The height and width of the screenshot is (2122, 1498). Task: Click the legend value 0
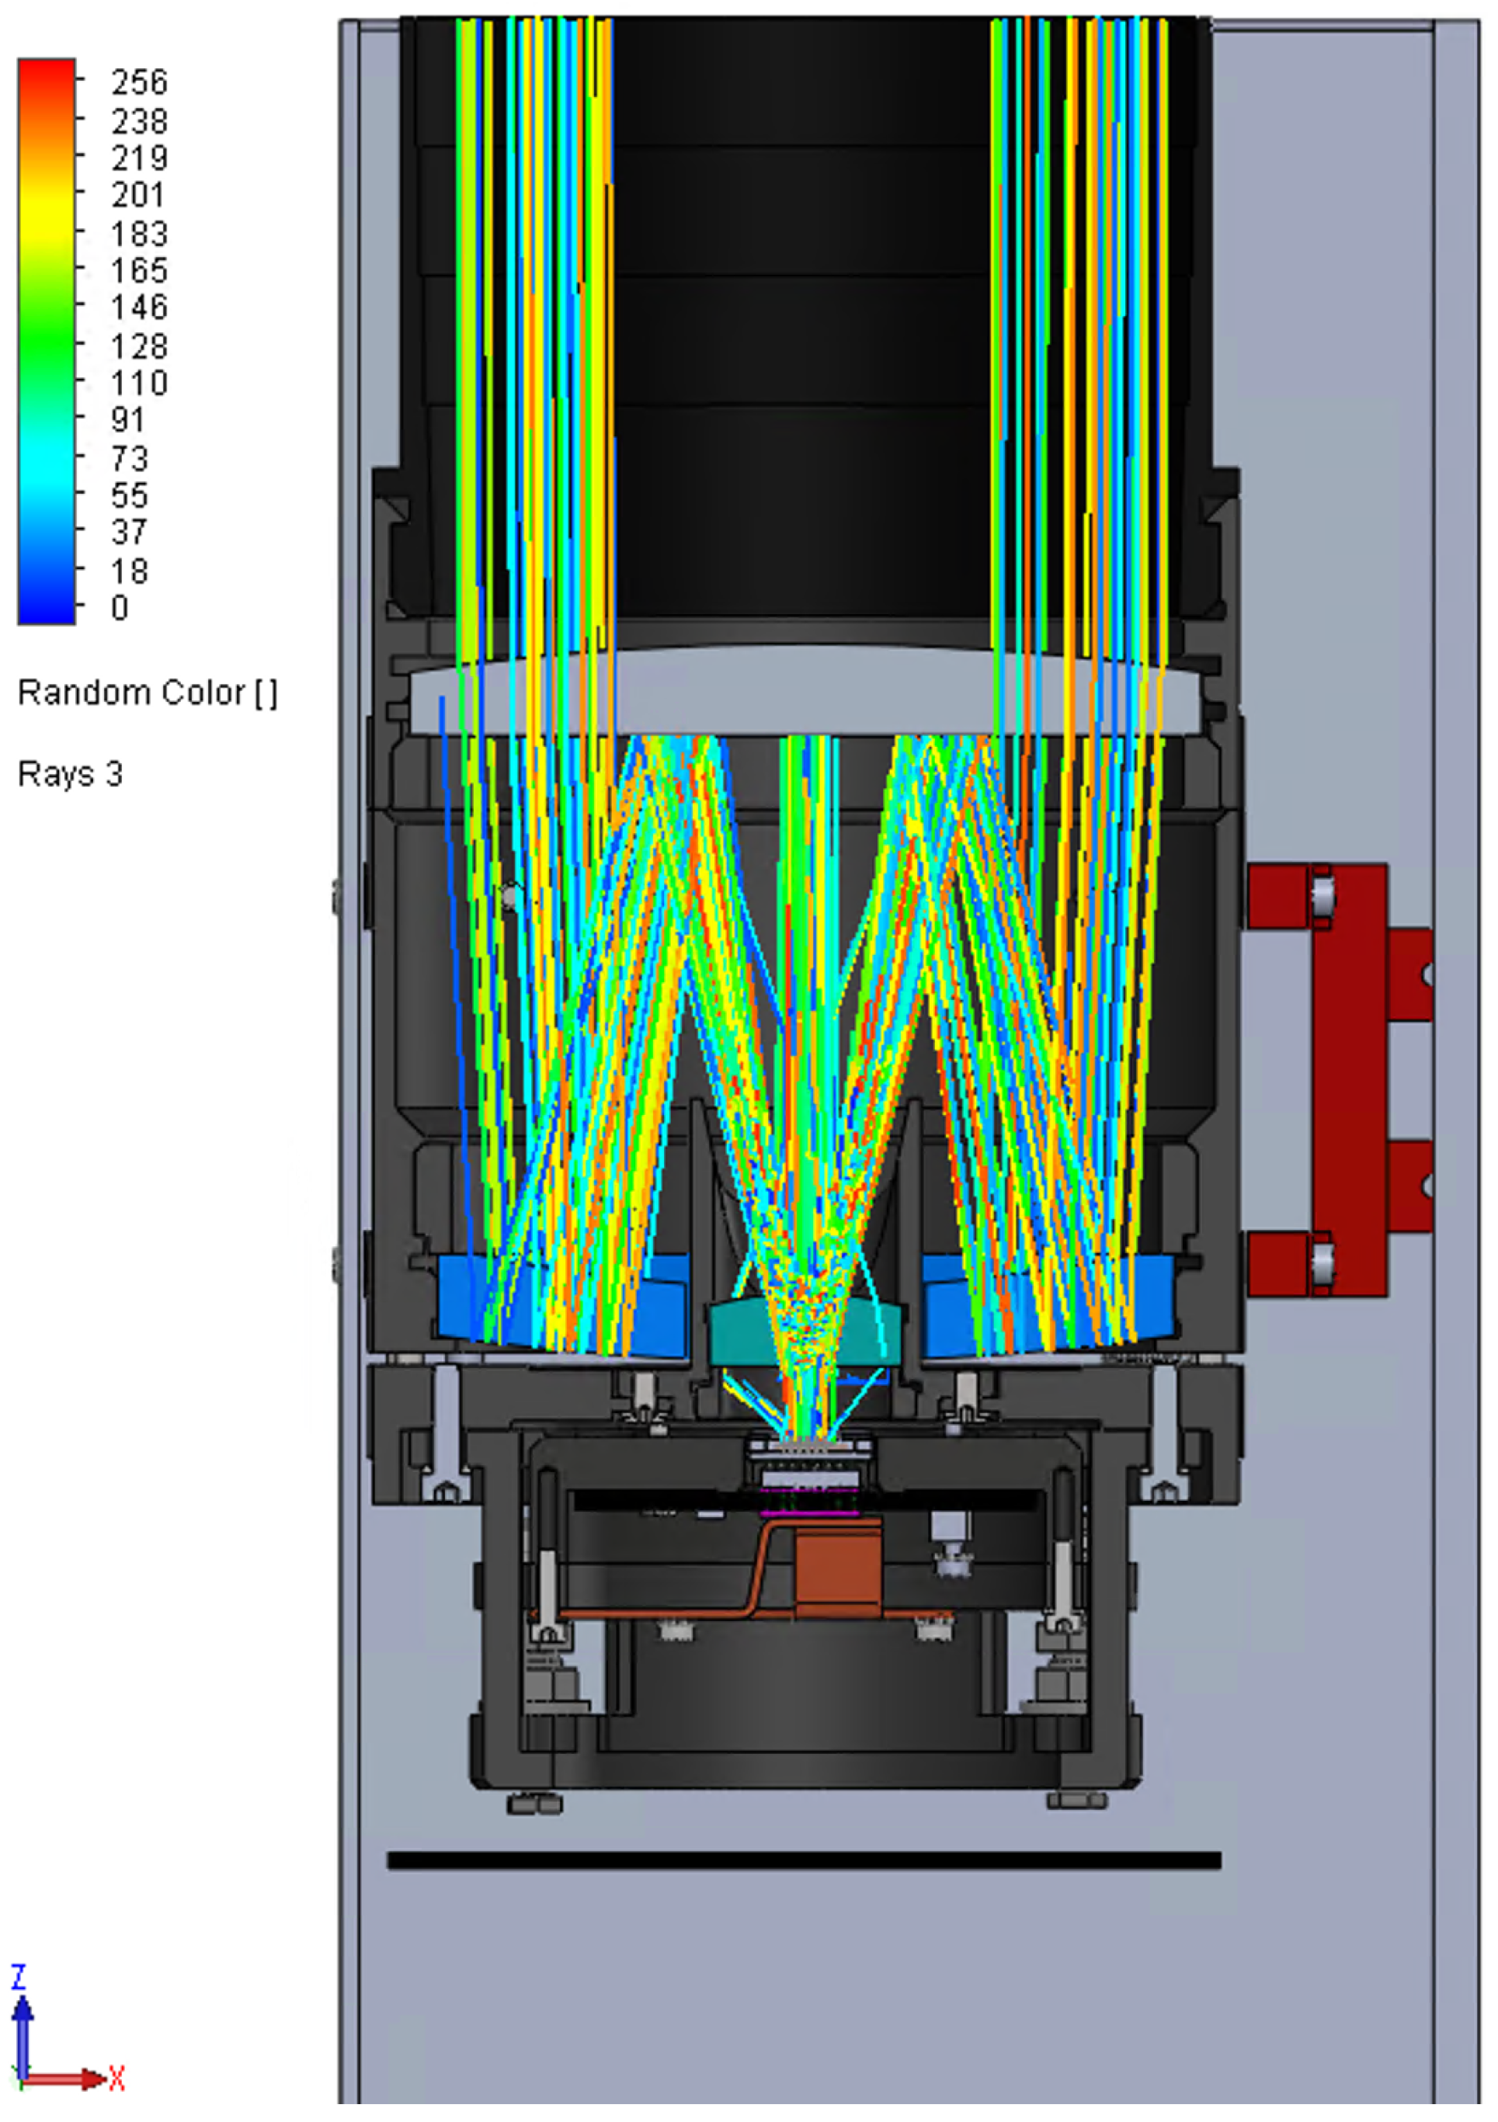pos(120,608)
